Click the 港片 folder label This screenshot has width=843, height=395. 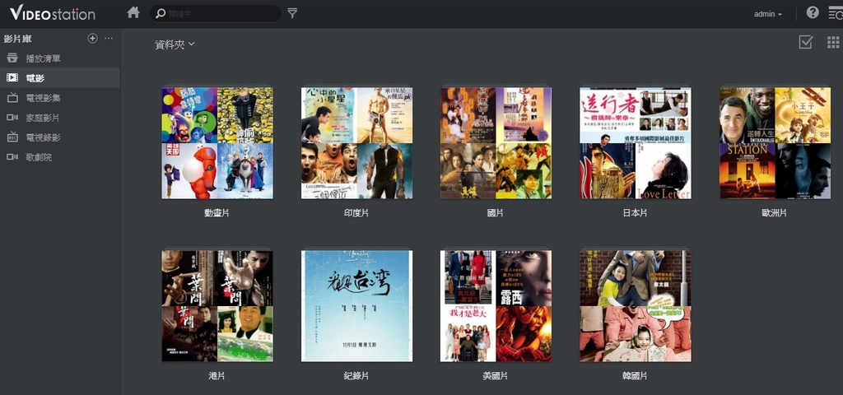[x=217, y=375]
